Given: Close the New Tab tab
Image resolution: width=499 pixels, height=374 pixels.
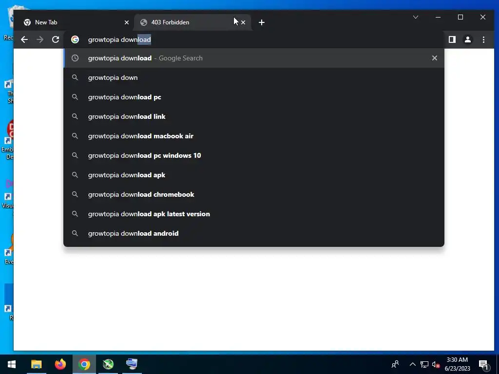Looking at the screenshot, I should pos(127,22).
